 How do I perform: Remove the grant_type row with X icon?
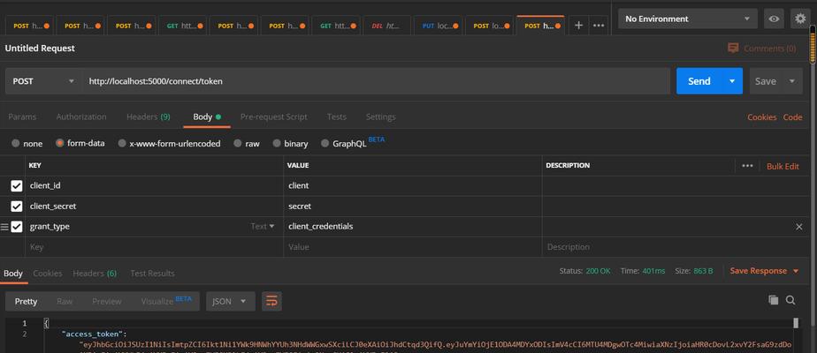[x=799, y=227]
